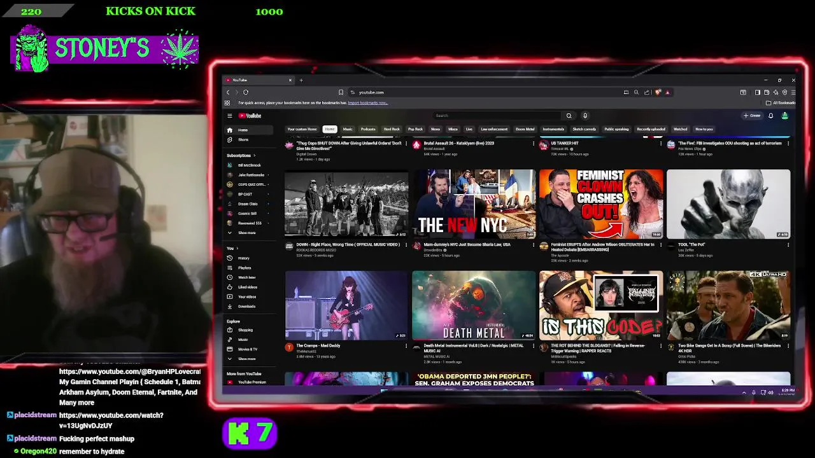This screenshot has width=815, height=458.
Task: Open options menu for Thug Cops video
Action: click(x=406, y=143)
